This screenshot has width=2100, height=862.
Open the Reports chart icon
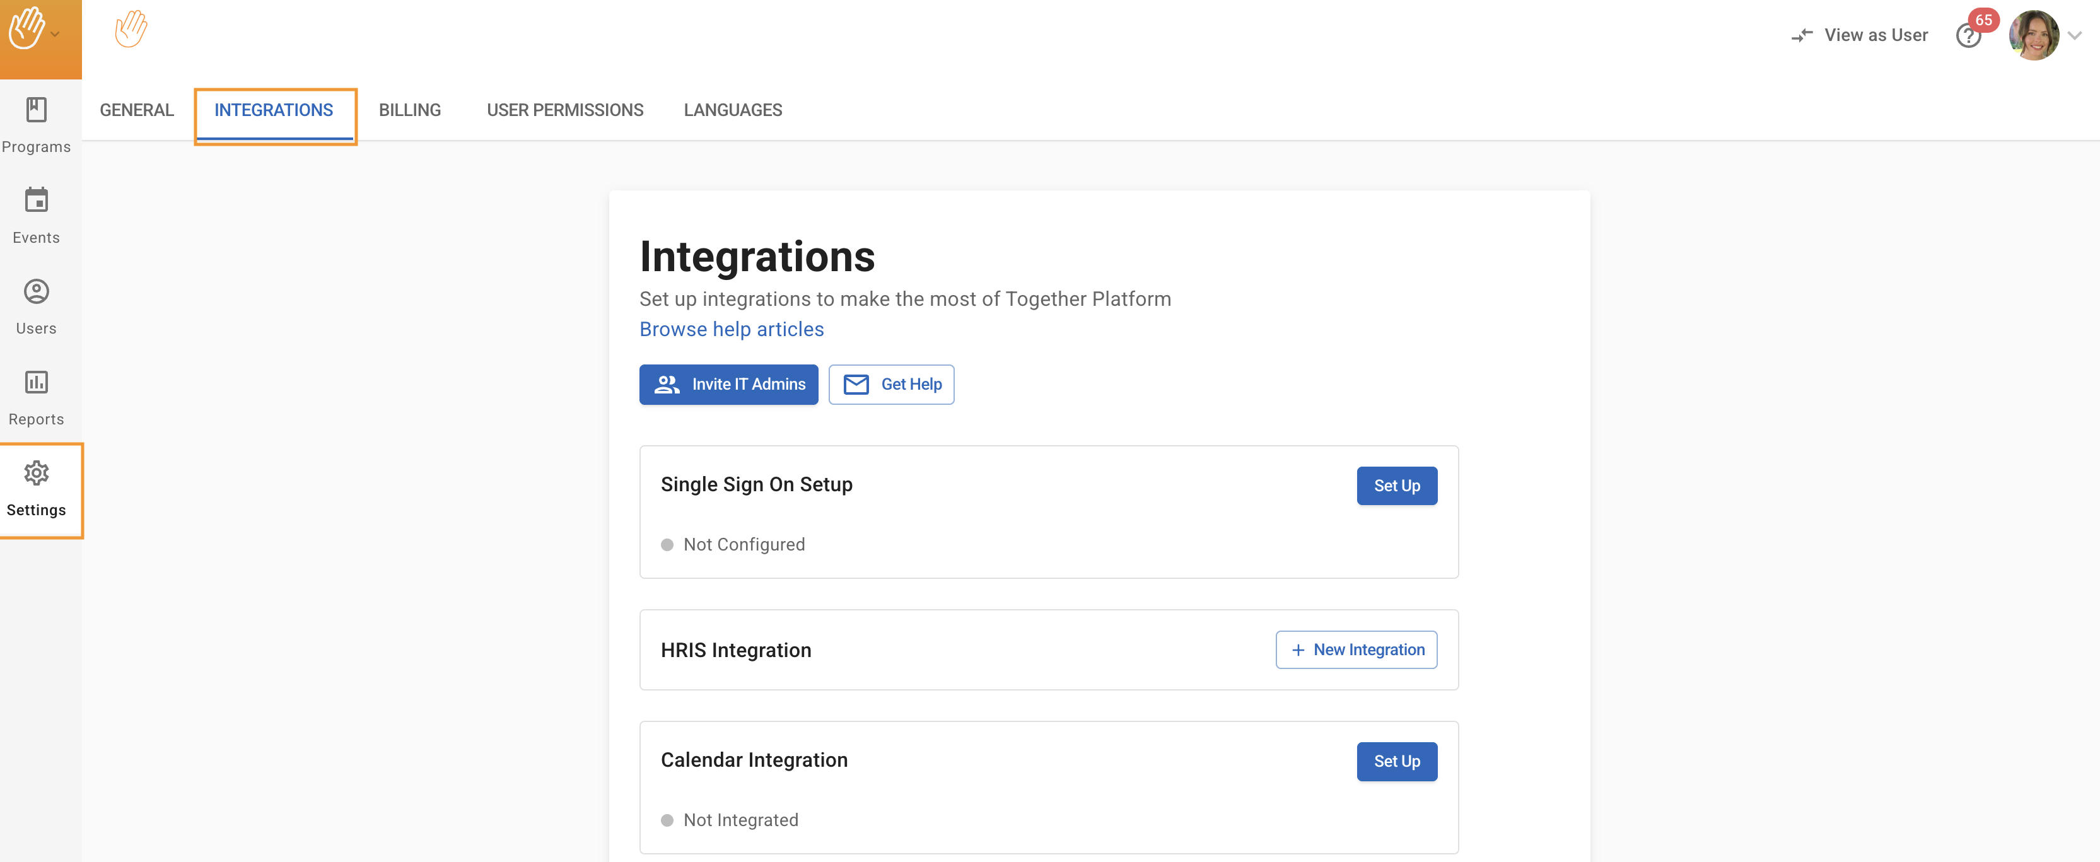(x=36, y=381)
